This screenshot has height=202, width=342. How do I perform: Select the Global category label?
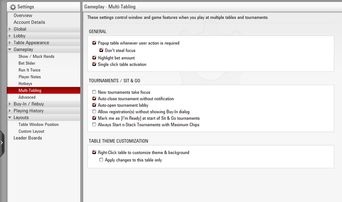click(x=20, y=29)
